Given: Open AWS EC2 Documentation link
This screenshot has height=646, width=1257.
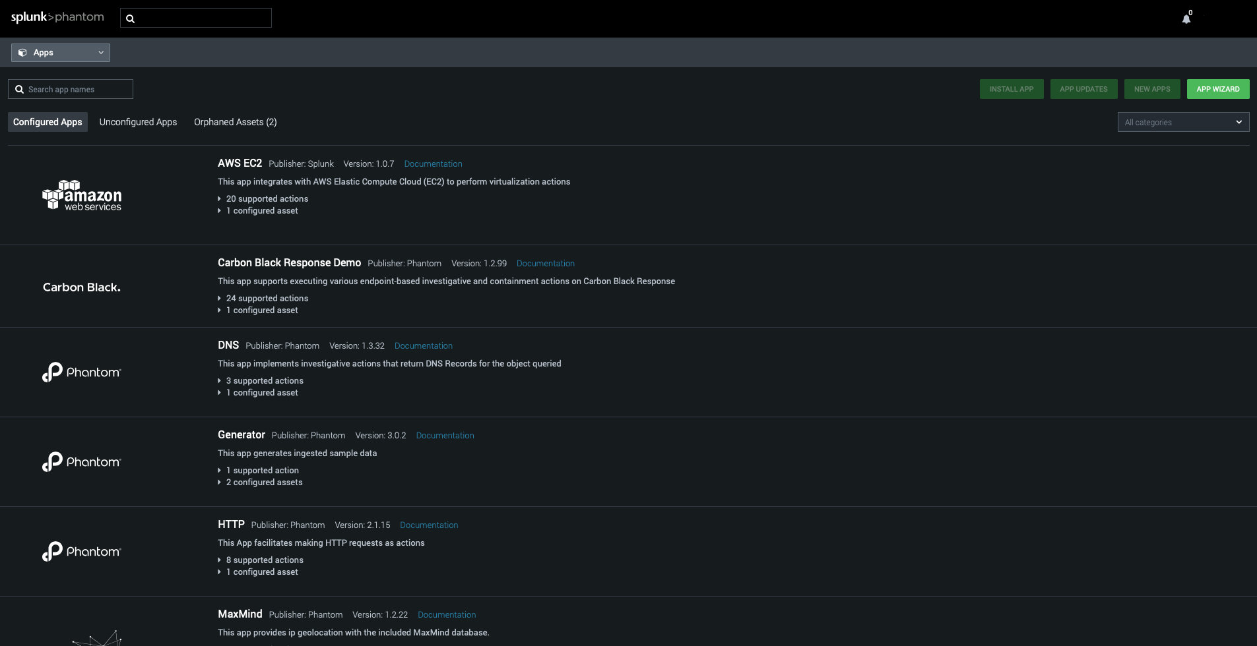Looking at the screenshot, I should click(x=433, y=164).
